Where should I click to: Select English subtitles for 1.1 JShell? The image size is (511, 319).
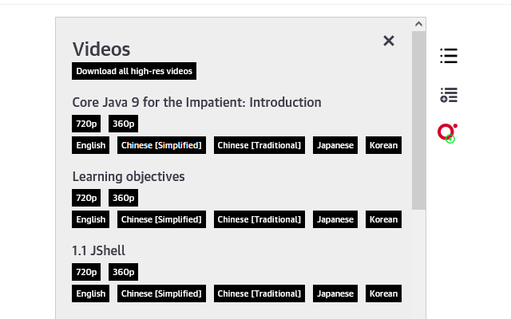[90, 293]
